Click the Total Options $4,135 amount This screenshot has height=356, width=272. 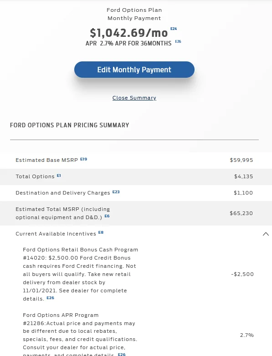point(244,176)
